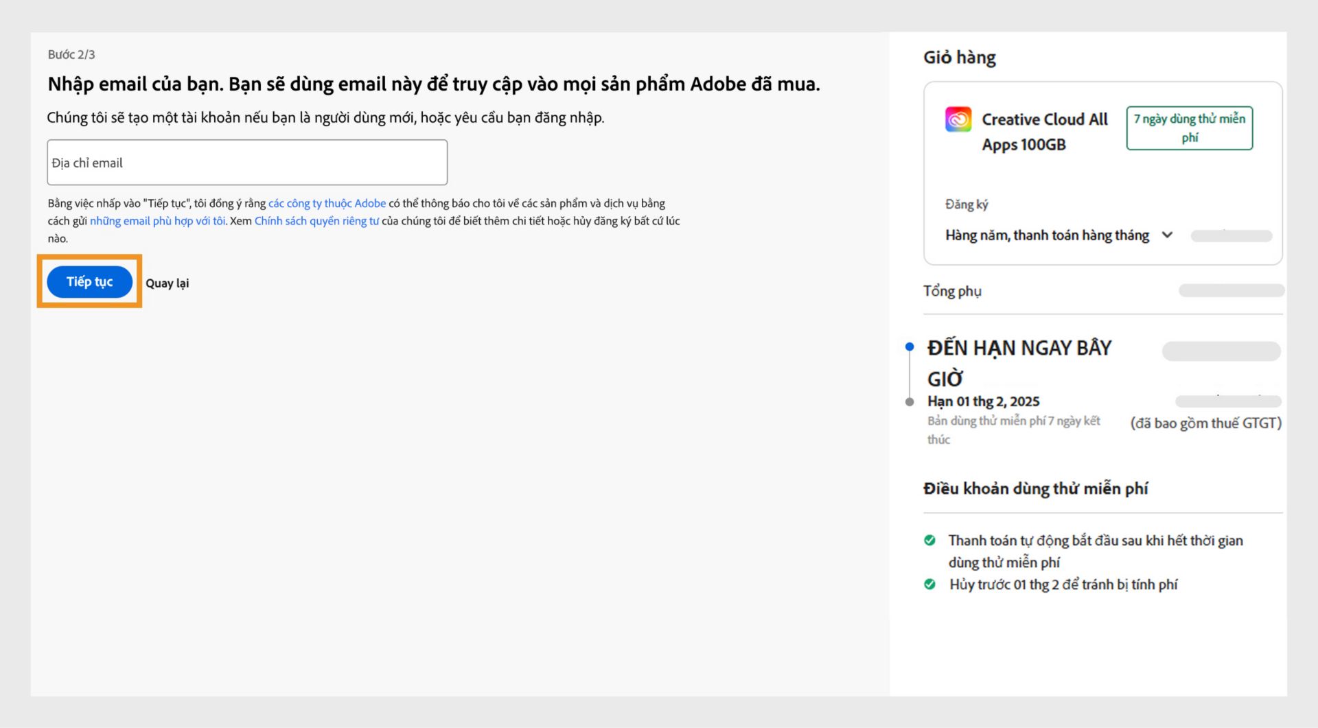Click the Hạn 01 thg 2, 2025 text
1318x728 pixels.
[983, 401]
